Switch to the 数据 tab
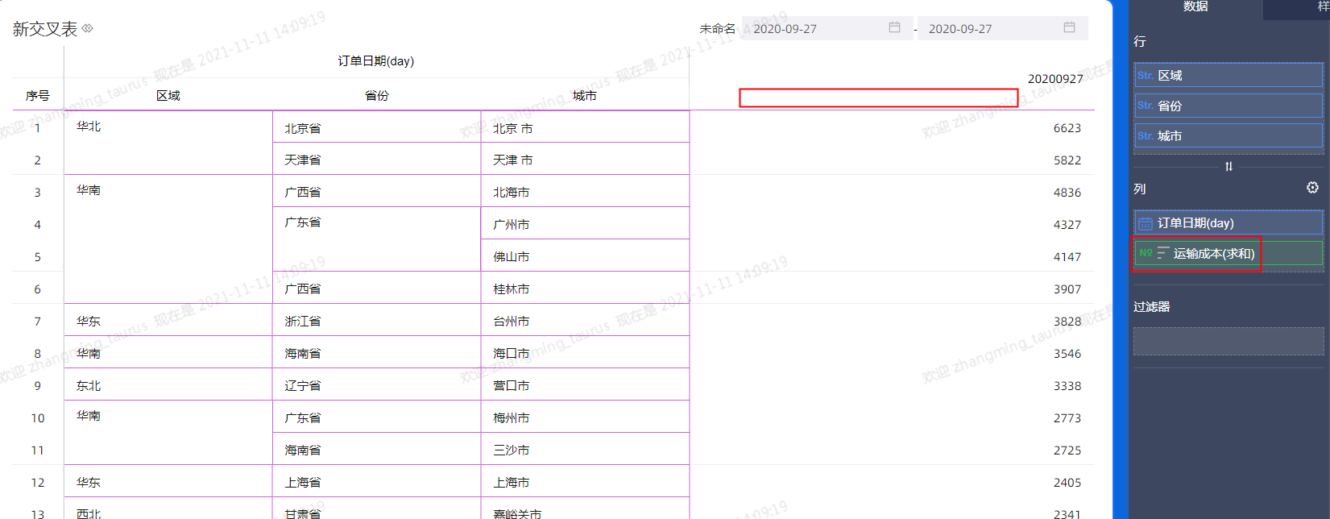Image resolution: width=1330 pixels, height=519 pixels. point(1195,6)
